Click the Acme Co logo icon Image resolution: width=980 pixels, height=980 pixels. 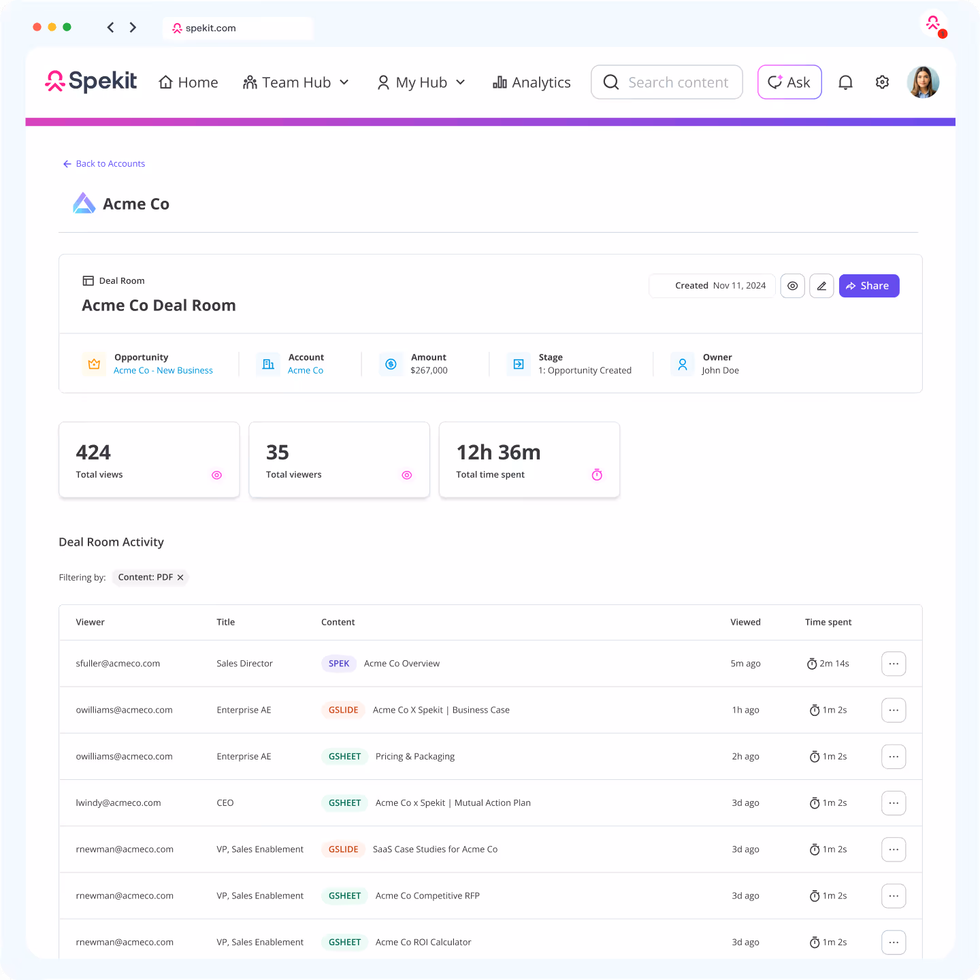(x=84, y=203)
